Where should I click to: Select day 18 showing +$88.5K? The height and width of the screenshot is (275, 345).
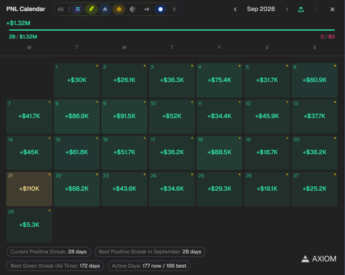[219, 153]
